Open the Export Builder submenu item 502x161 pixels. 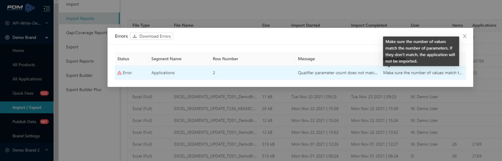coord(79,75)
